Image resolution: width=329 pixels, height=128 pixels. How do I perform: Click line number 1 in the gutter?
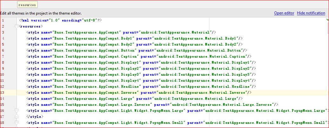click(x=3, y=20)
